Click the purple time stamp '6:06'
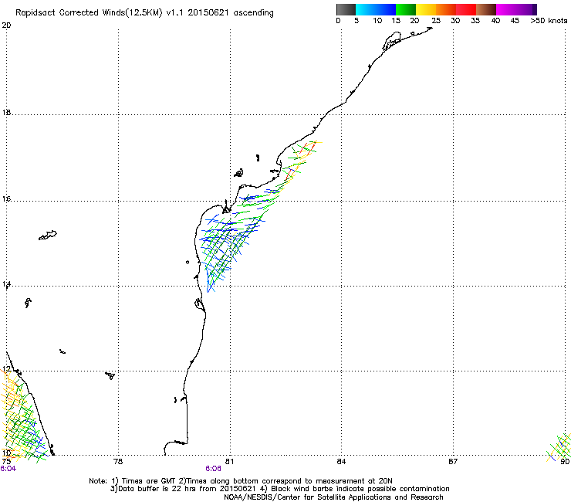The image size is (571, 502). pyautogui.click(x=213, y=469)
